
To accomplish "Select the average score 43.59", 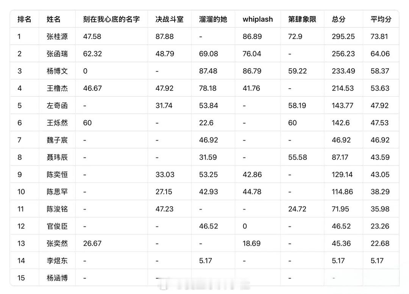I will click(x=380, y=157).
